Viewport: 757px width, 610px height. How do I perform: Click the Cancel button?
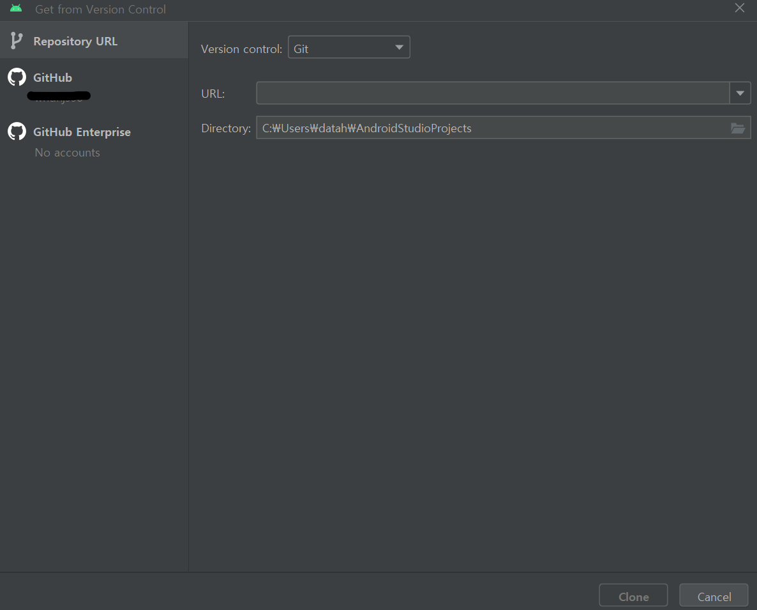pos(714,597)
